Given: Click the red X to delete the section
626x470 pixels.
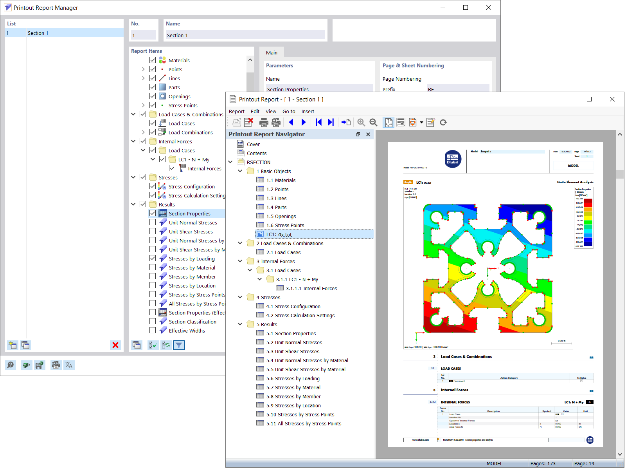Looking at the screenshot, I should 115,345.
